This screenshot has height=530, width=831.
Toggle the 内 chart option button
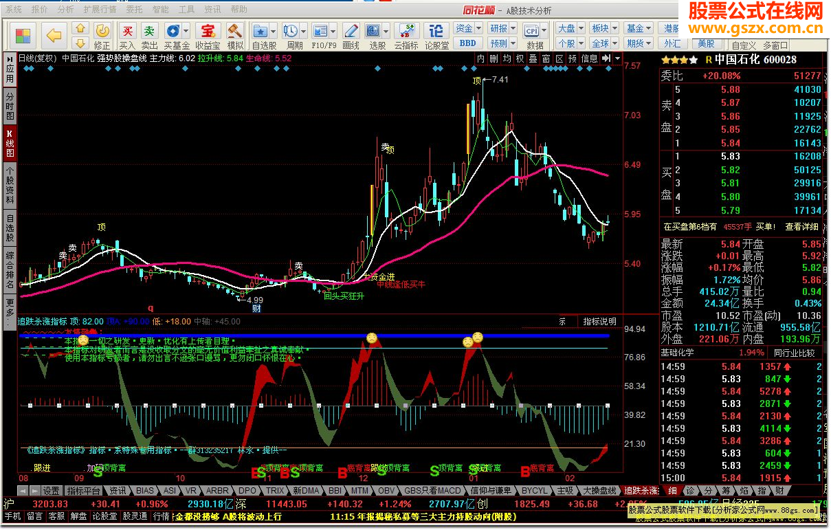pos(481,59)
